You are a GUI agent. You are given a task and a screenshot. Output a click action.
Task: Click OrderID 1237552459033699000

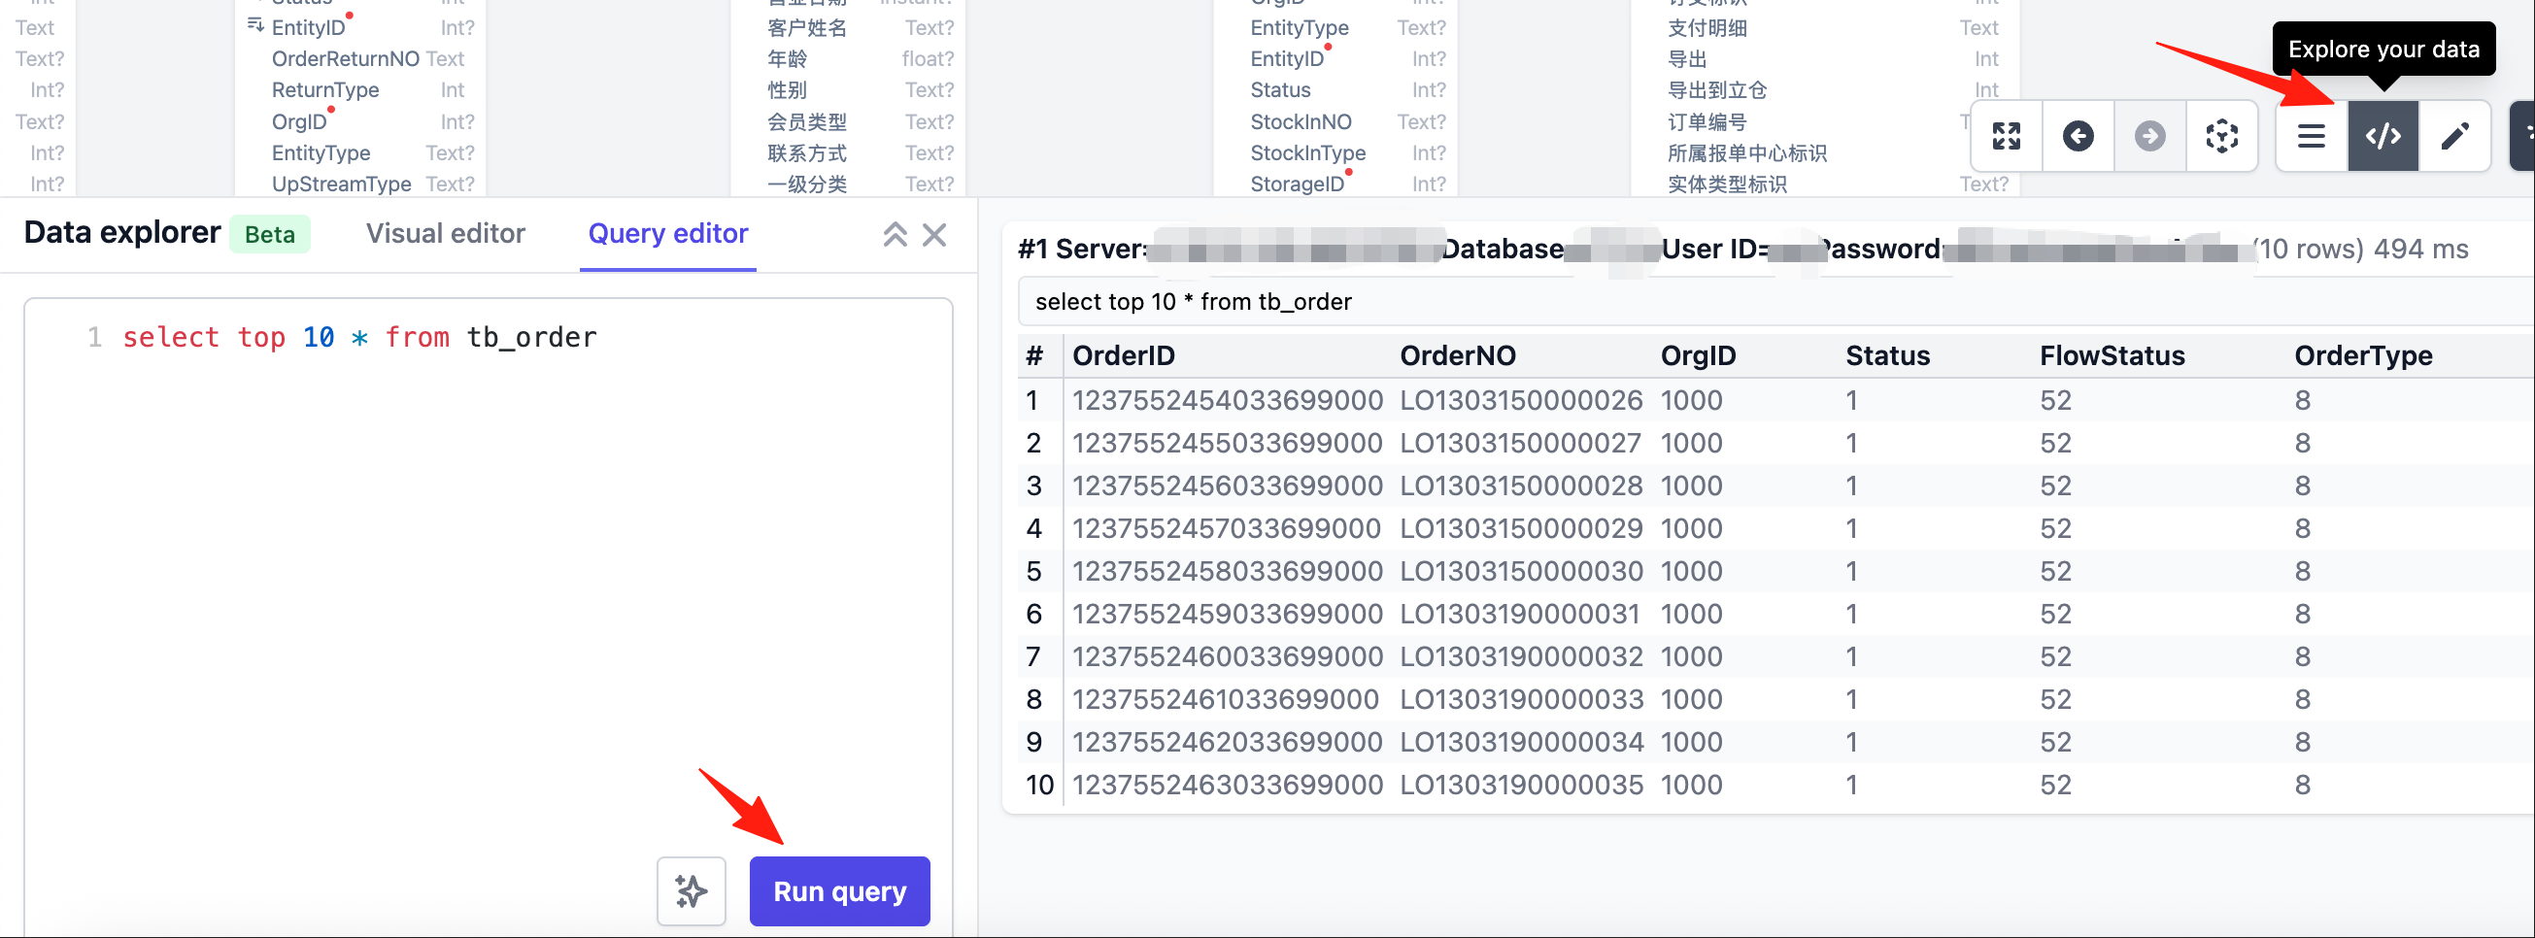[1227, 615]
